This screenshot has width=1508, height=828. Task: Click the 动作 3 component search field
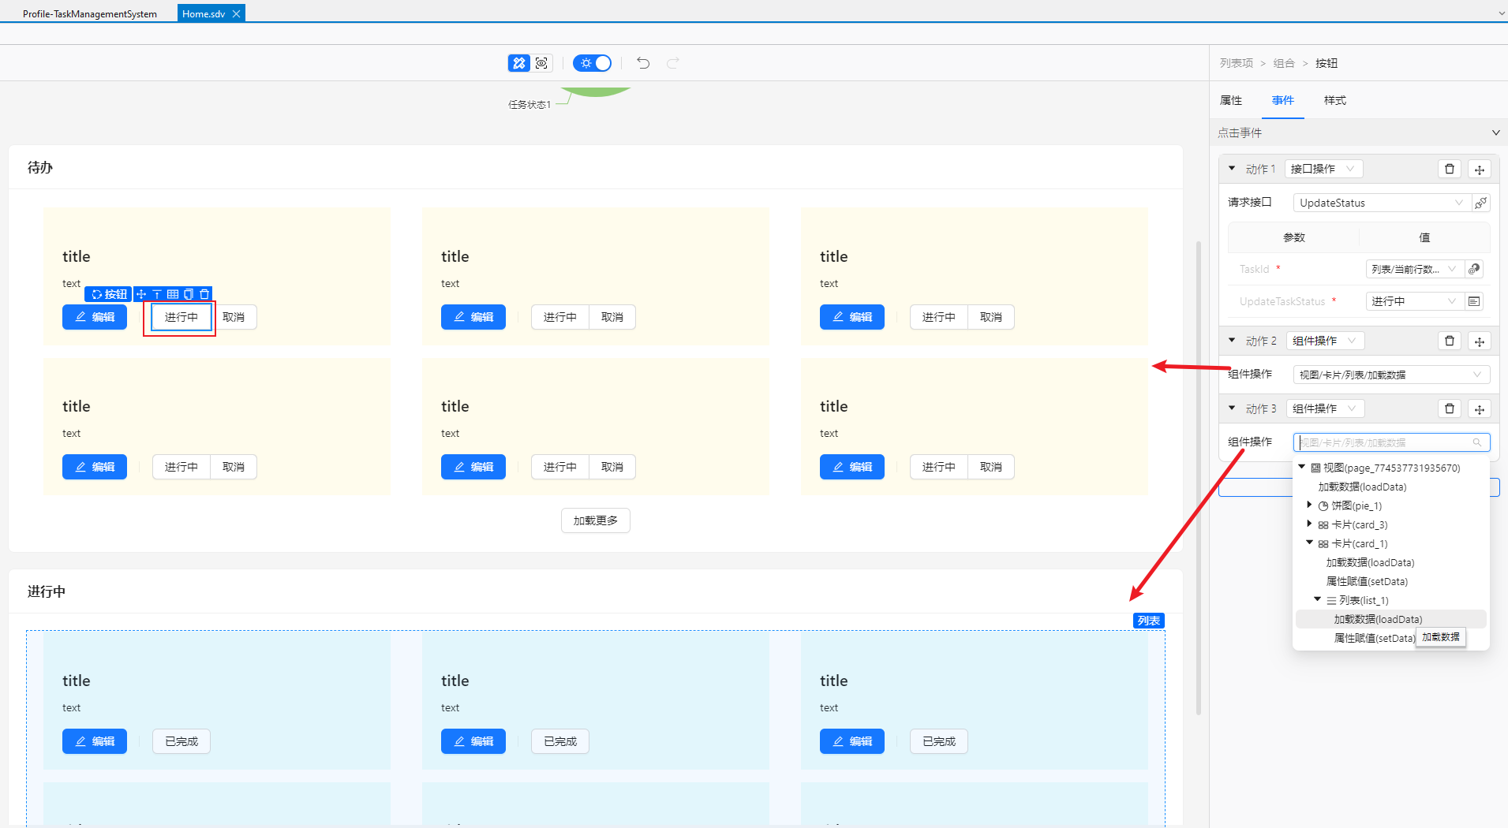(1391, 442)
